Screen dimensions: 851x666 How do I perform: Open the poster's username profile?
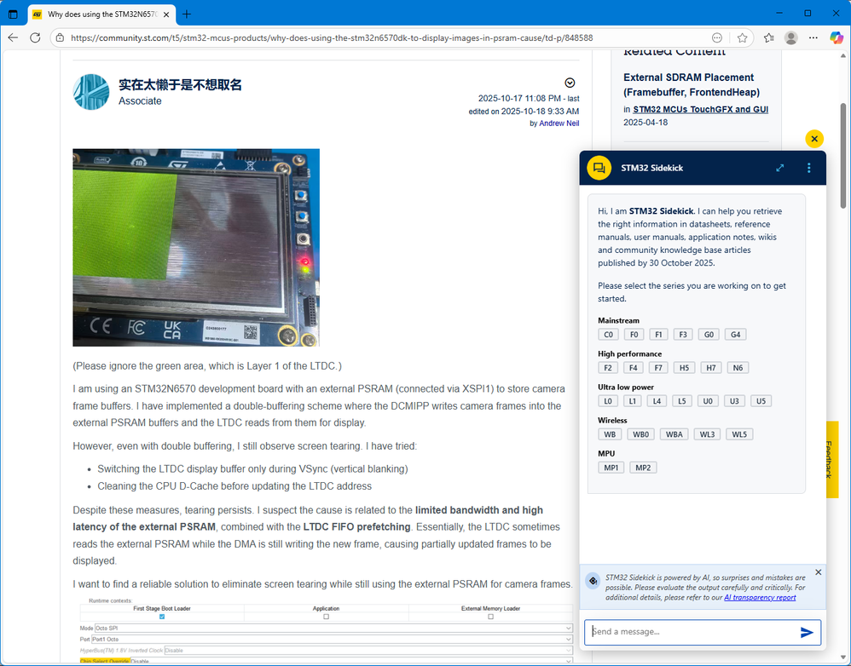tap(180, 84)
